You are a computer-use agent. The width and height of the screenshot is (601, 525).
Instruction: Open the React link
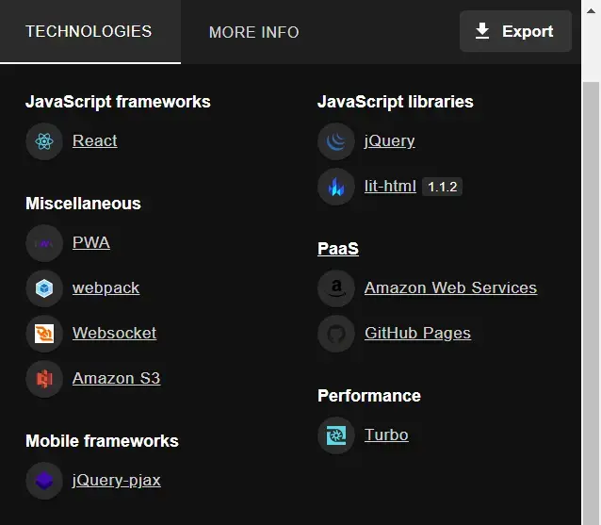coord(95,140)
